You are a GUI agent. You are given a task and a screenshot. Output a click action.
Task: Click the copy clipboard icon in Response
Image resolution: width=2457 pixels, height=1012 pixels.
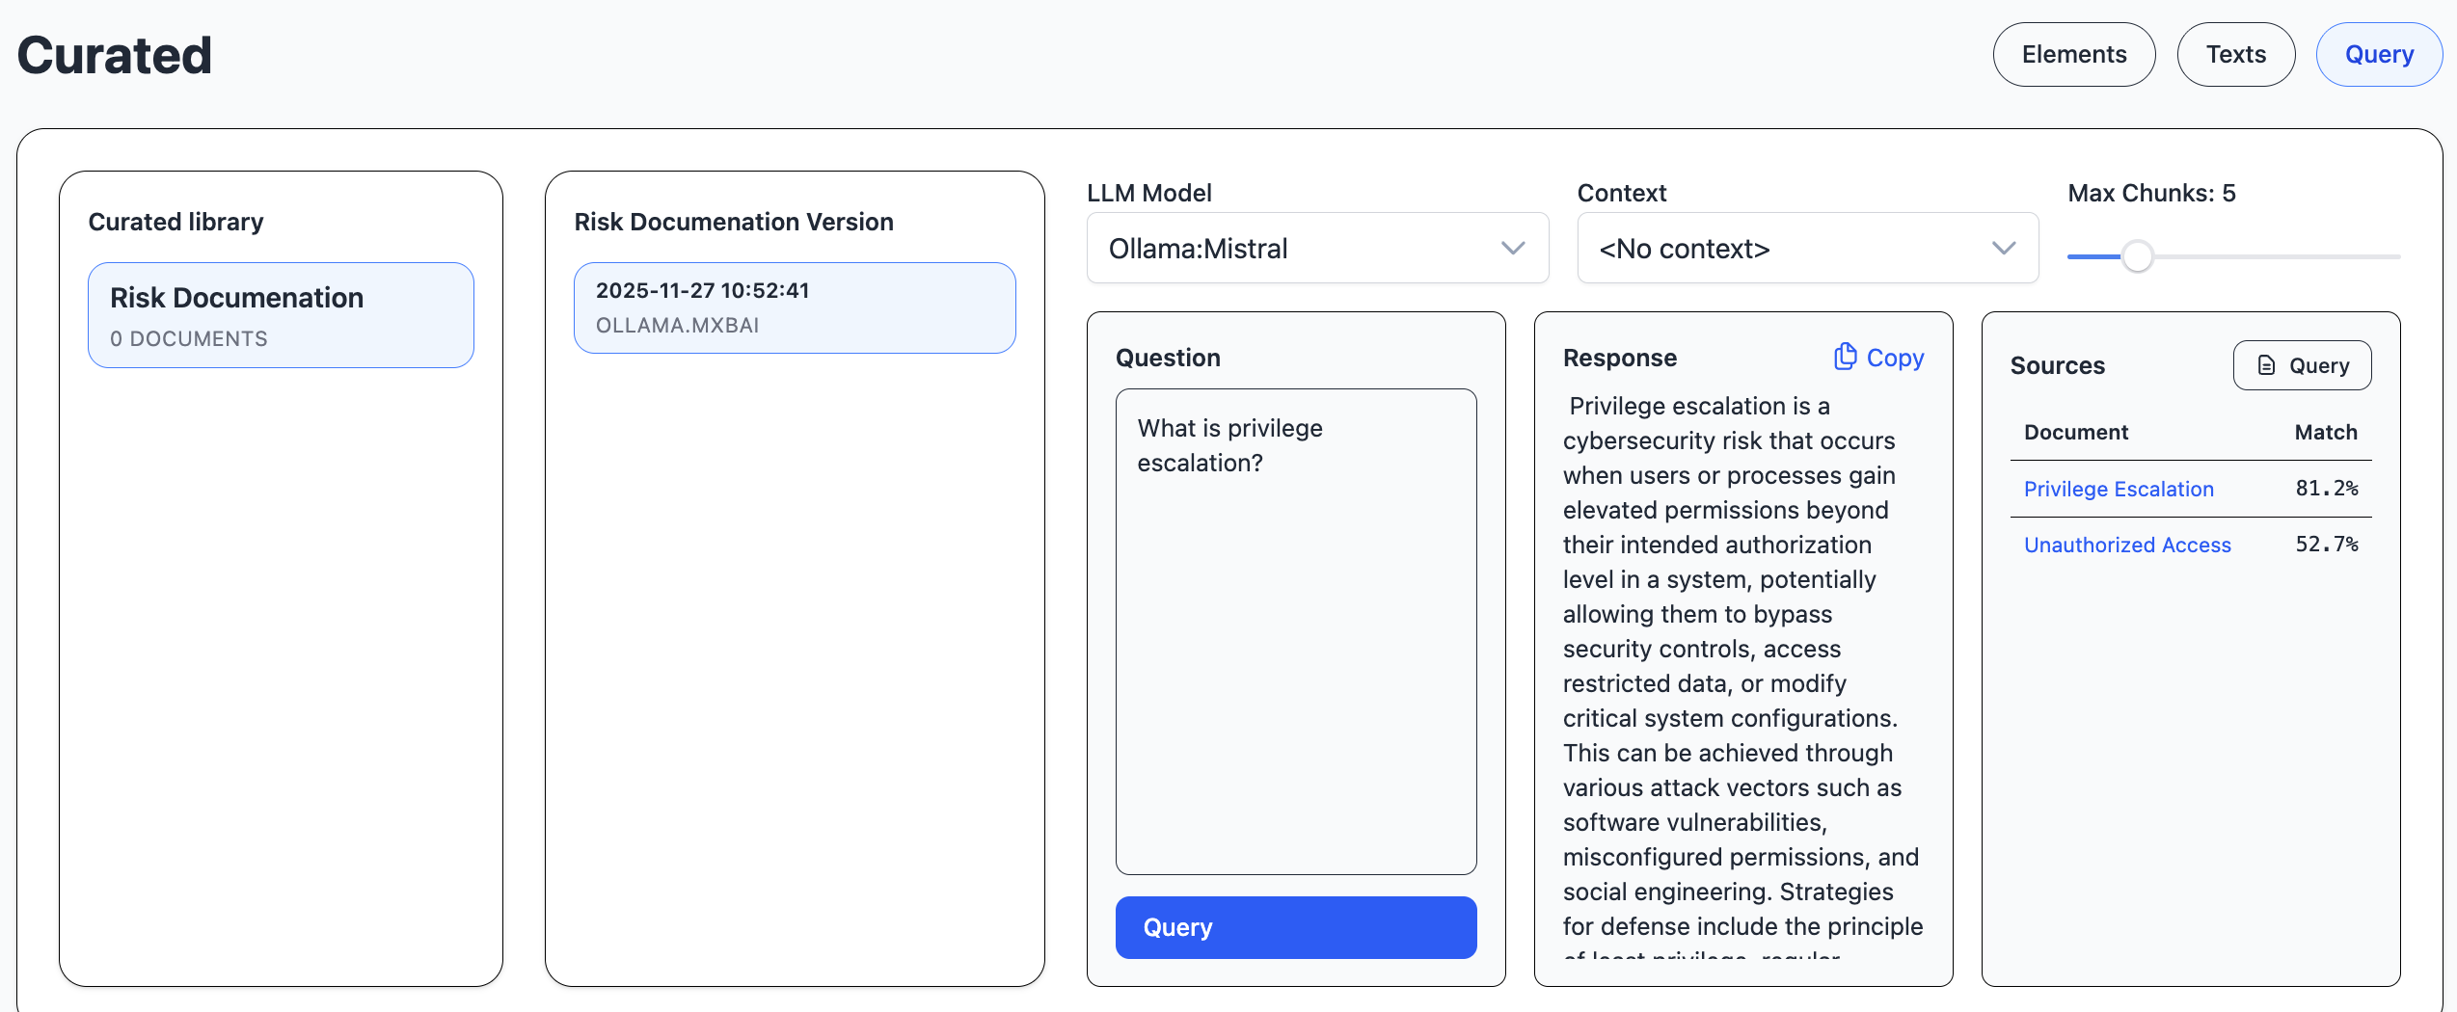[x=1845, y=357]
